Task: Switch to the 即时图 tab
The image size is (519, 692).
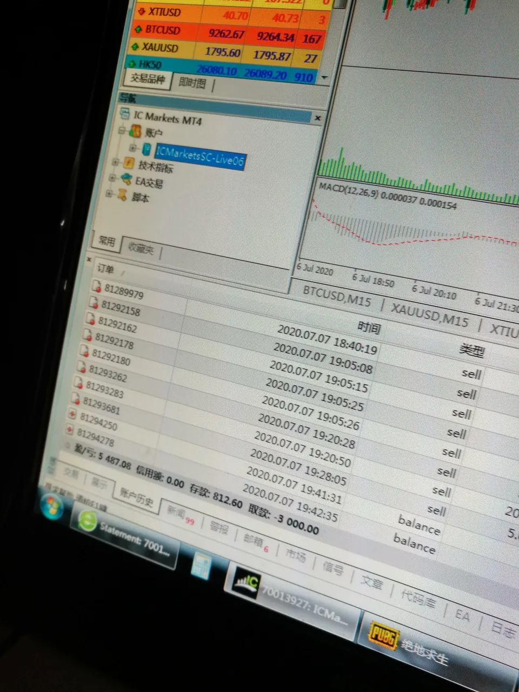Action: tap(192, 83)
